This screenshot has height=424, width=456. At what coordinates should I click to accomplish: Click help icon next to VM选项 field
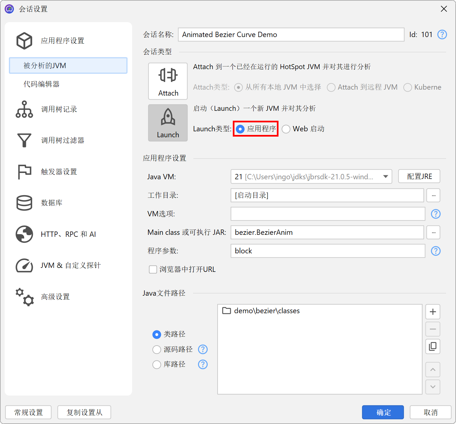435,214
